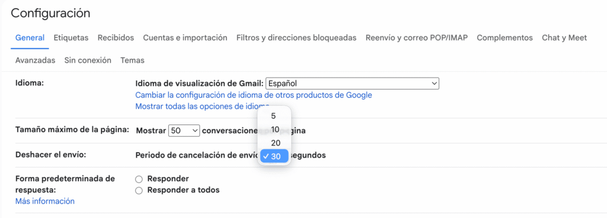
Task: Select the checked 30 seconds option
Action: (x=274, y=156)
